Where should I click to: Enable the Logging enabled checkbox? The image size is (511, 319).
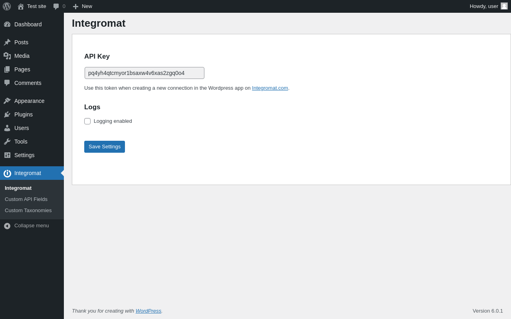tap(87, 121)
